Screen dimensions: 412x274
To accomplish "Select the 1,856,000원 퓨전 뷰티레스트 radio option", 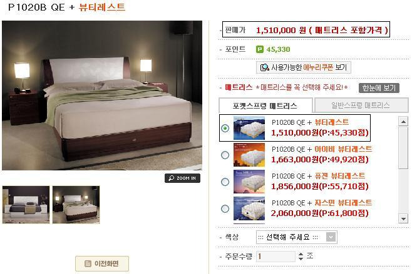I will [x=225, y=182].
